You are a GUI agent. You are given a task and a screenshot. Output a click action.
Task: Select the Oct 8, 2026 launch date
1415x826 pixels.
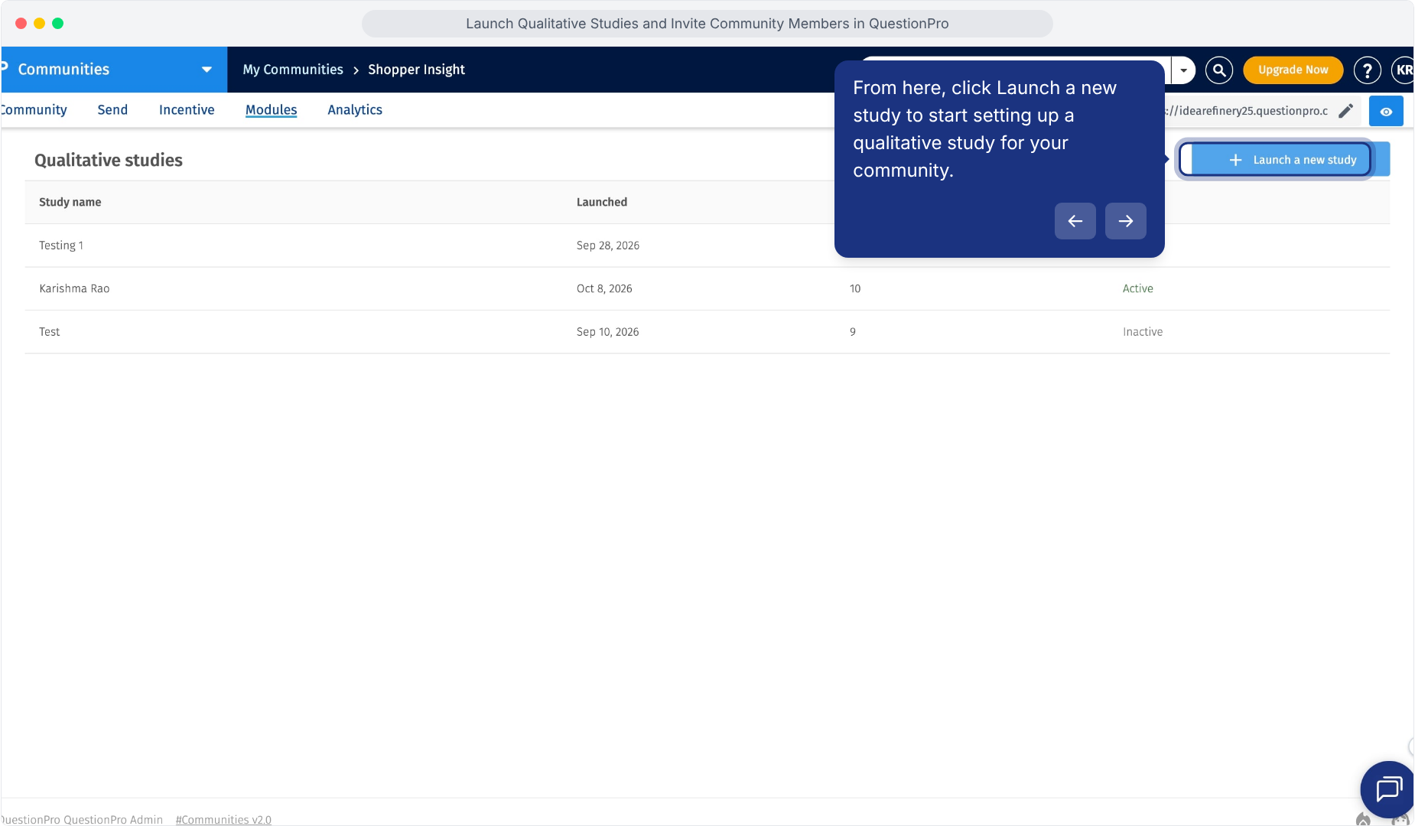(604, 288)
